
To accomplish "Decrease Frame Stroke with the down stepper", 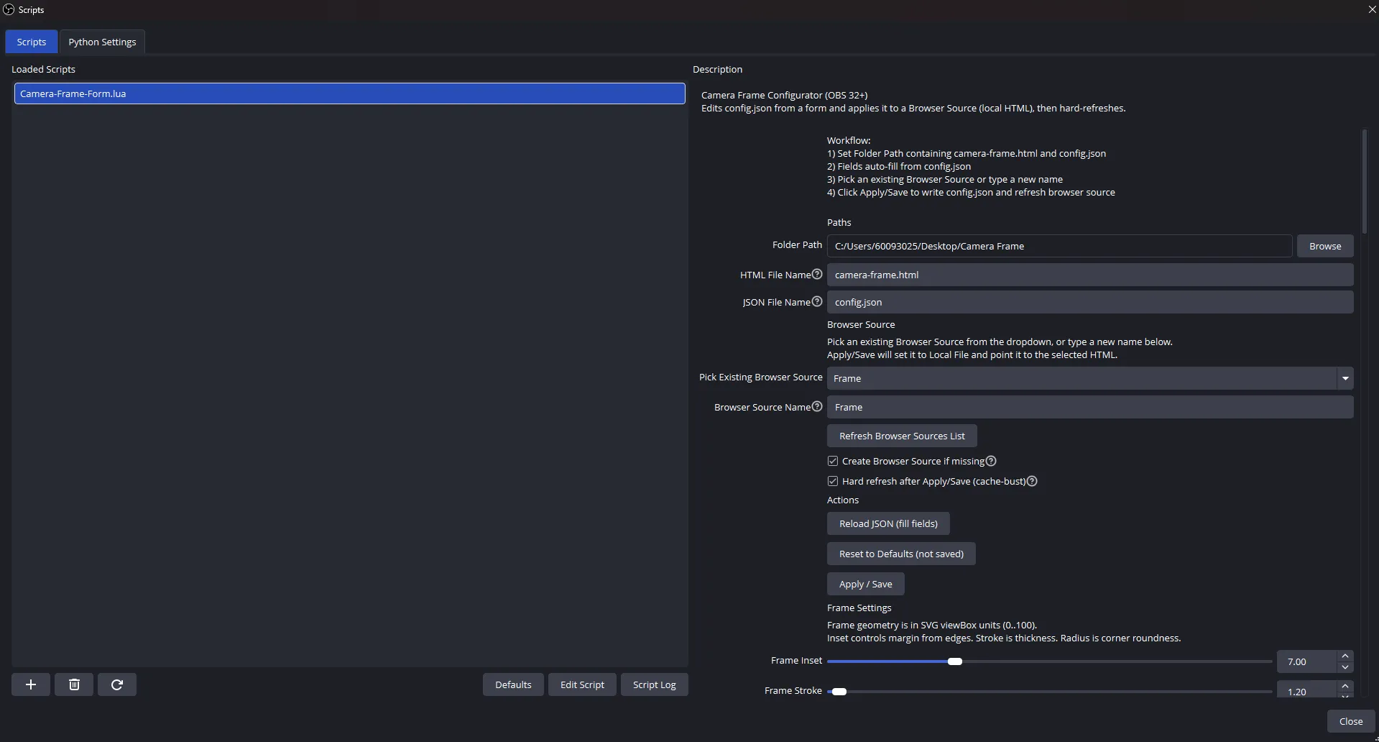I will coord(1345,695).
